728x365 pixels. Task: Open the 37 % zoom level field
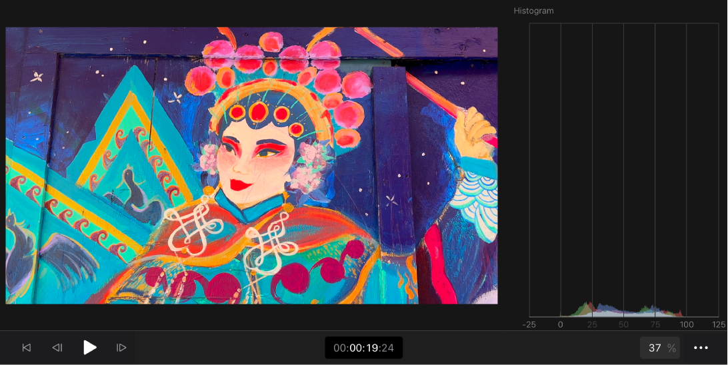[660, 348]
